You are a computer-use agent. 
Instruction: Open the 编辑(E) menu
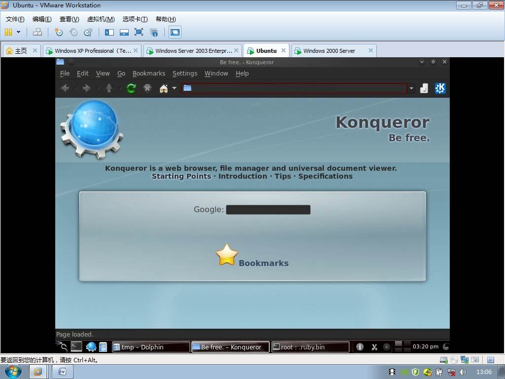click(42, 19)
